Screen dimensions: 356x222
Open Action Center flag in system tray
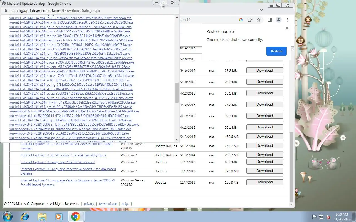pos(314,217)
